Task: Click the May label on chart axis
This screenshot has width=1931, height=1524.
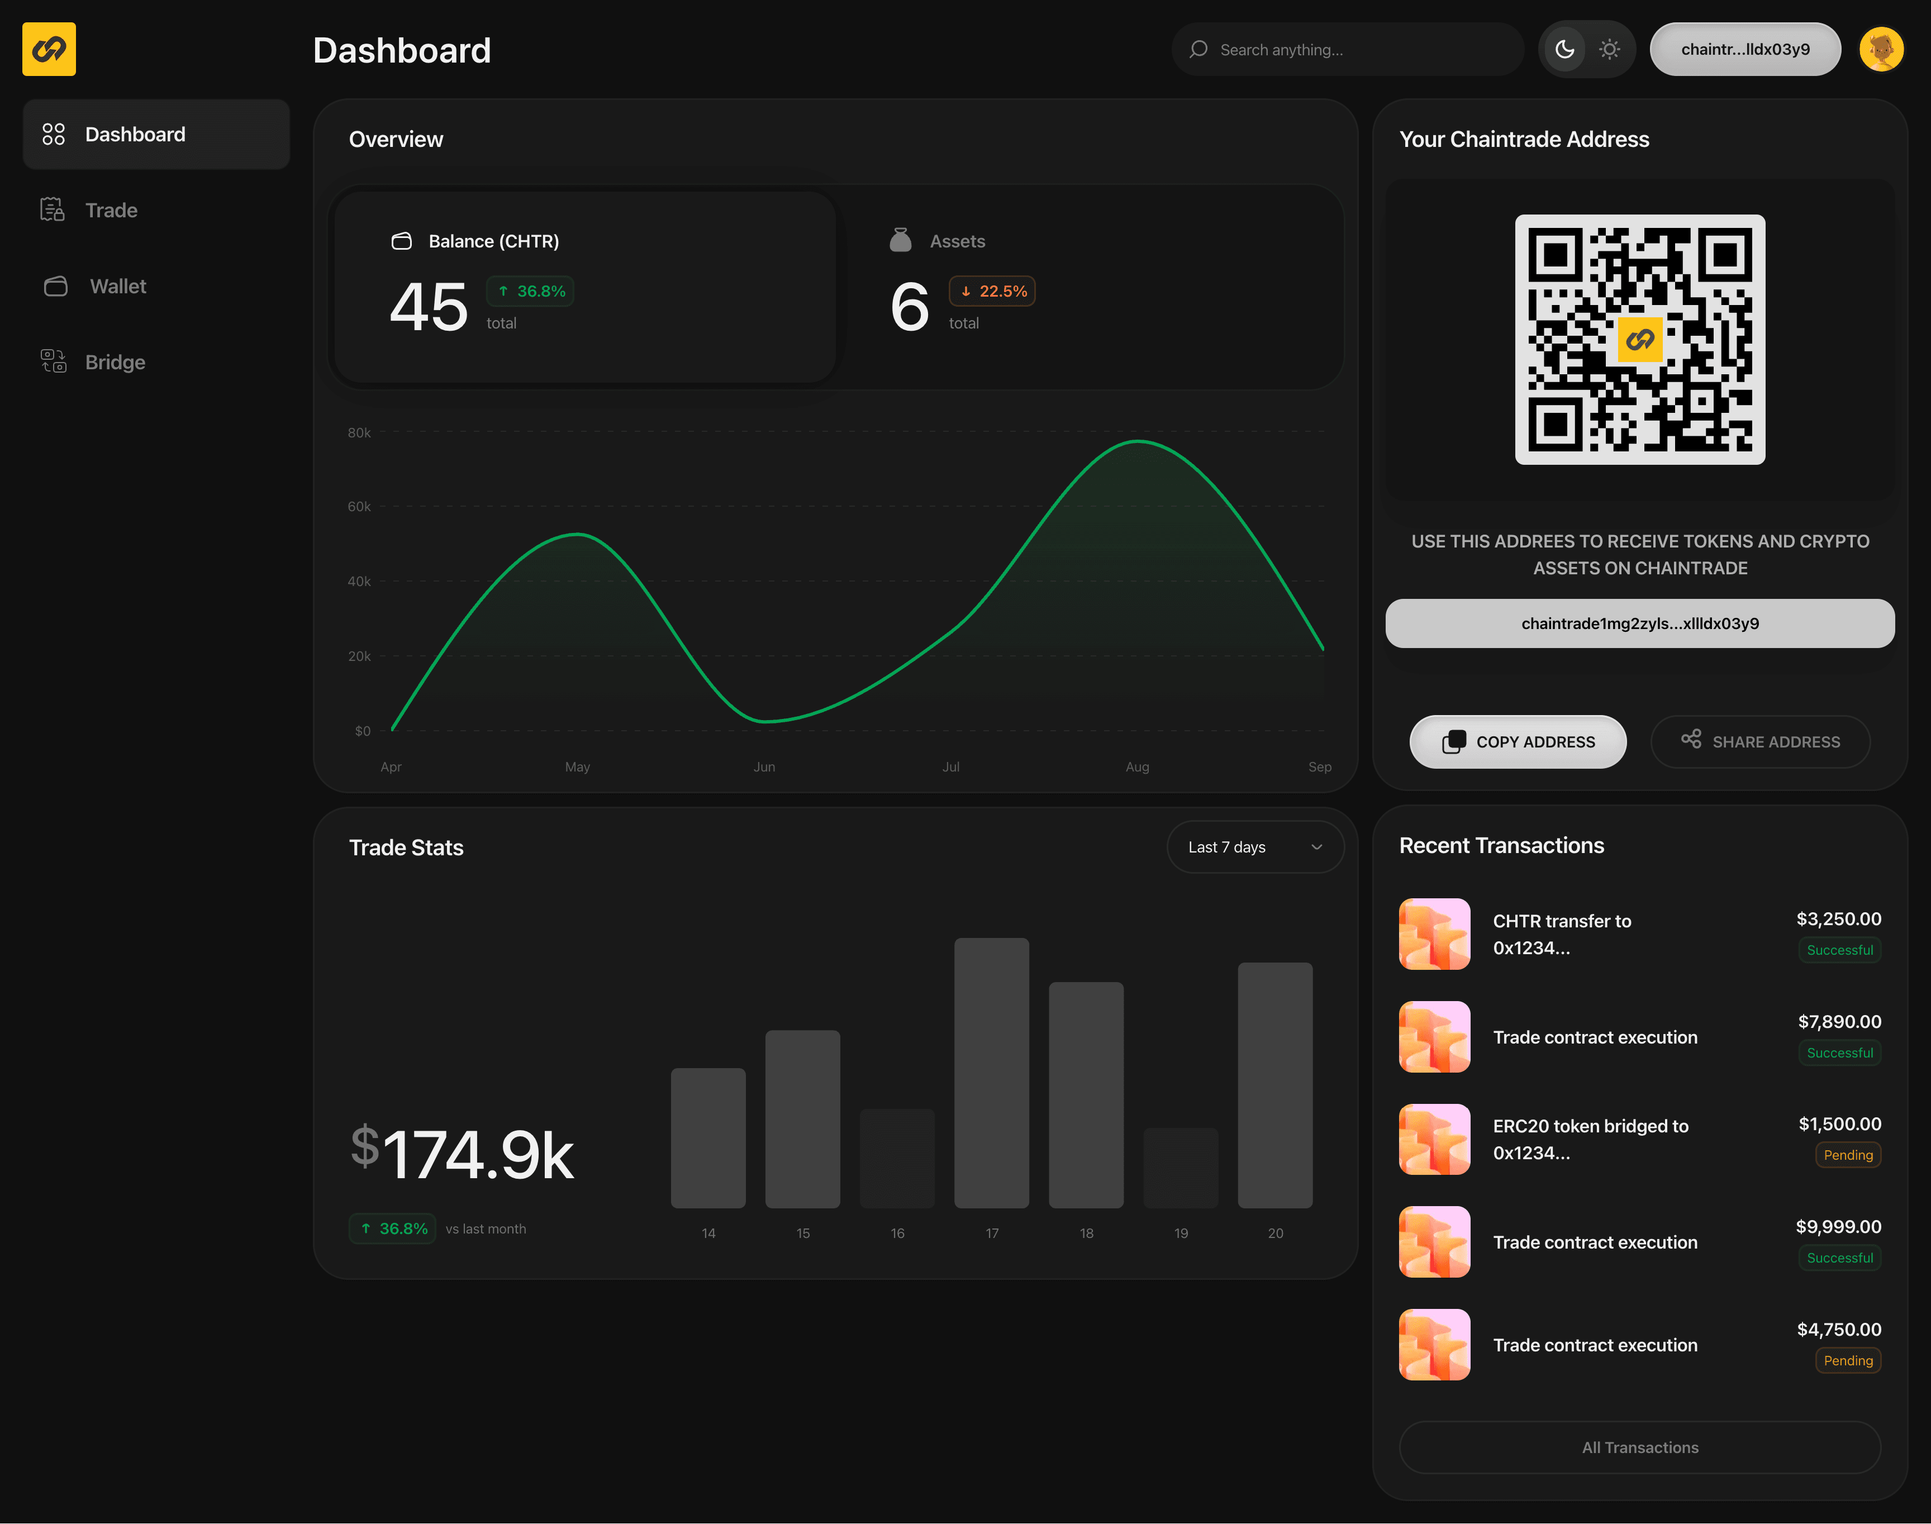Action: [x=577, y=766]
